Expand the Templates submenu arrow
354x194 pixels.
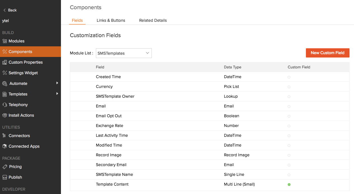[57, 94]
